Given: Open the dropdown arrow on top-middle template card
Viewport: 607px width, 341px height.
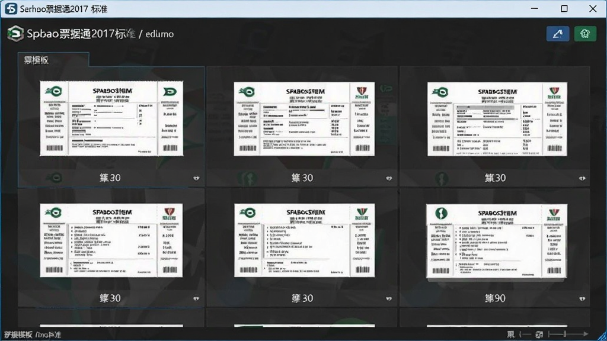Looking at the screenshot, I should (389, 178).
